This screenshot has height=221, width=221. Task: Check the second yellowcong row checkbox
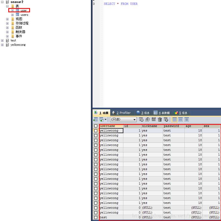[96, 136]
